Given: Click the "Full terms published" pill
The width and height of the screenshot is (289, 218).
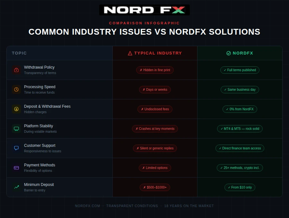Looking at the screenshot, I should 240,70.
